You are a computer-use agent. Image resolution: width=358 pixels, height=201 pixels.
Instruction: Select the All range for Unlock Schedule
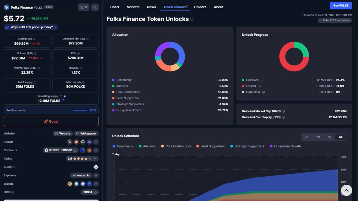pos(341,137)
